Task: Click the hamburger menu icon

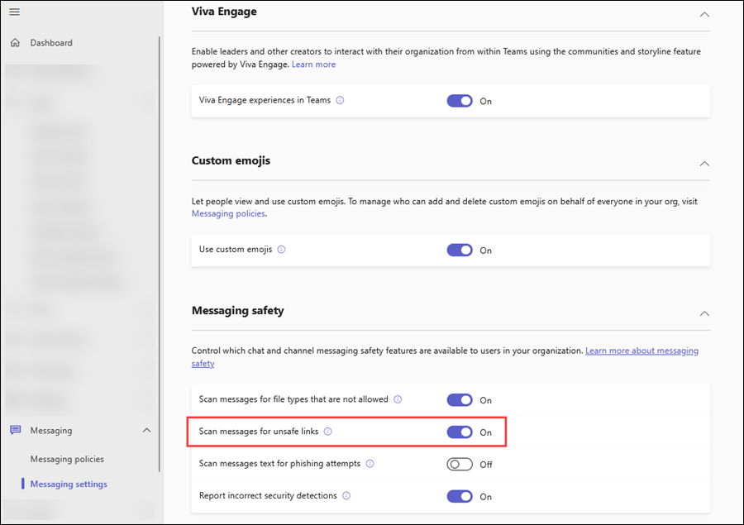Action: click(14, 12)
